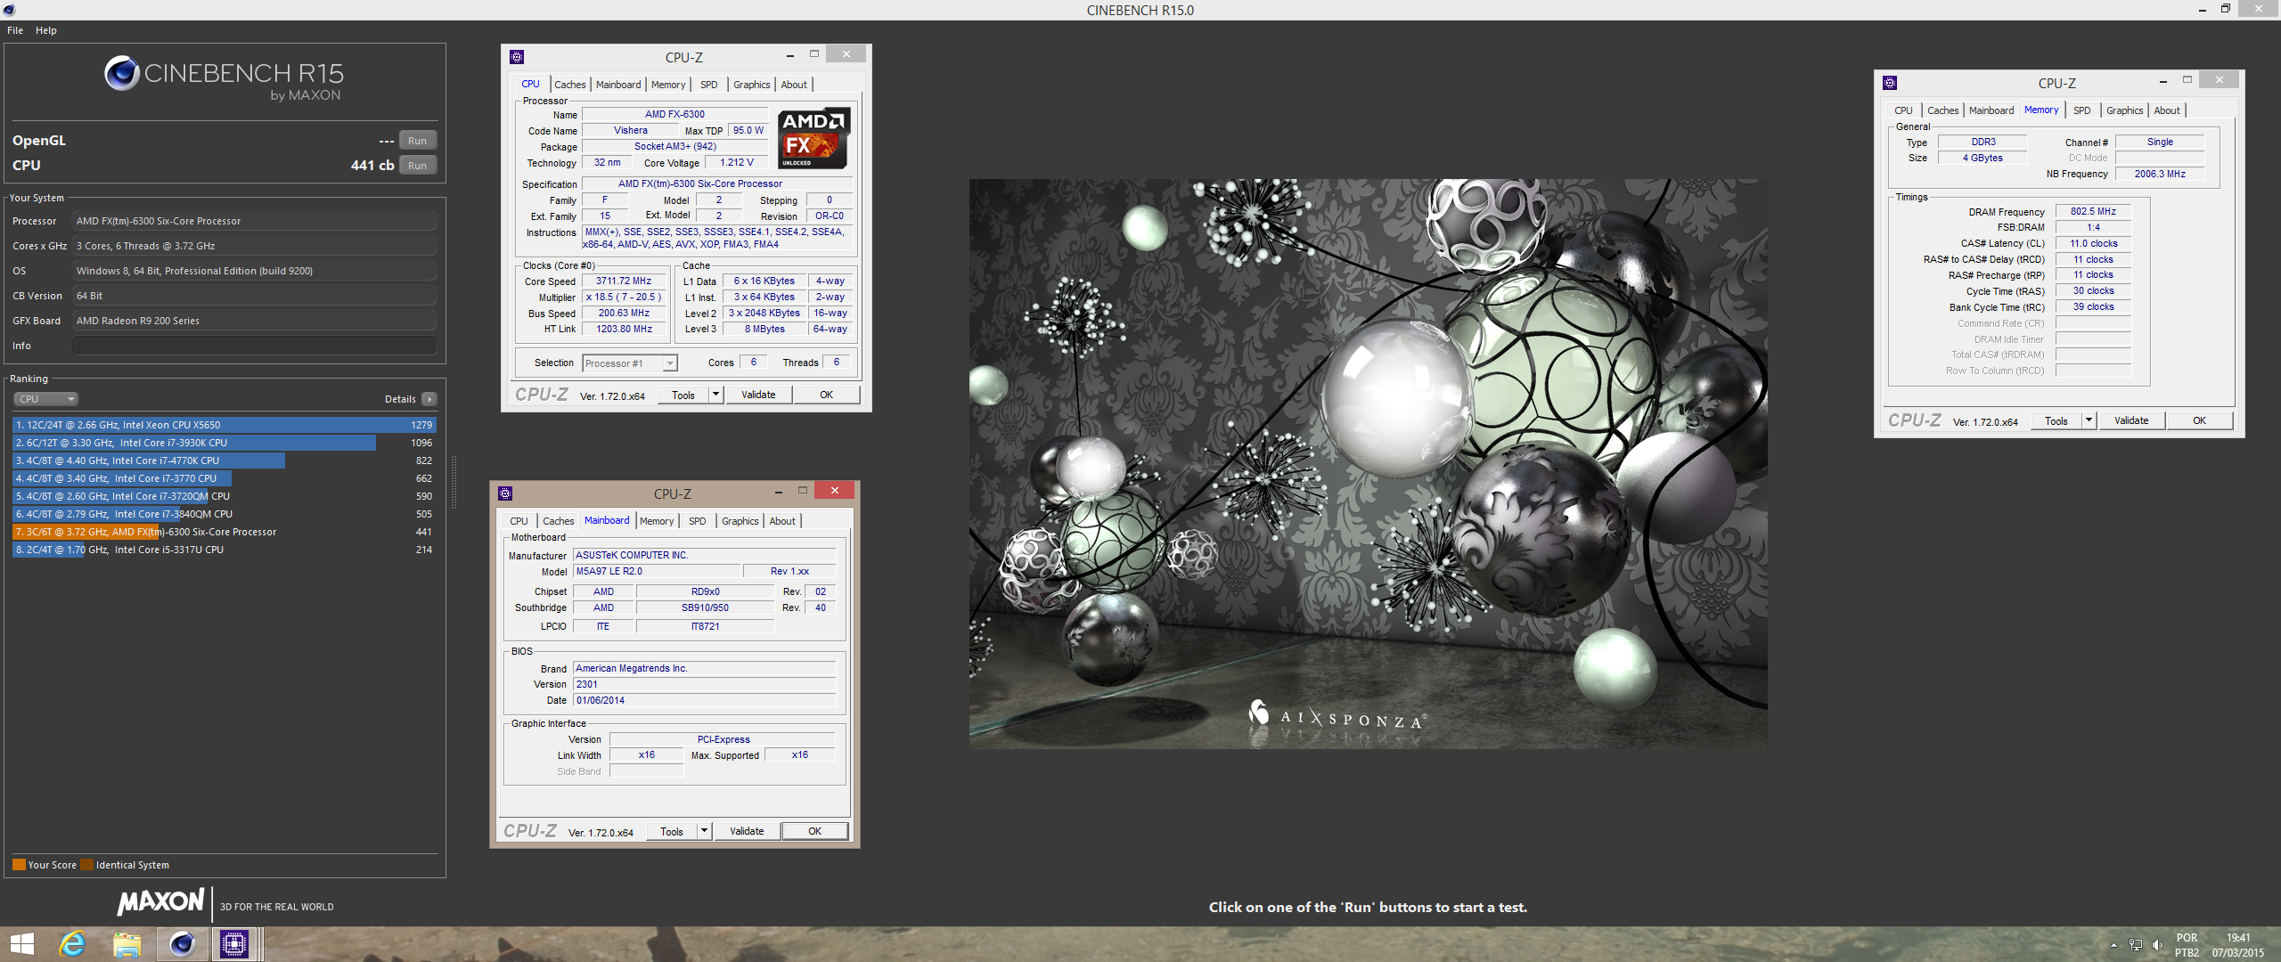The height and width of the screenshot is (962, 2281).
Task: Select ranking row AMD FX-6300 Six-Core
Action: (224, 532)
